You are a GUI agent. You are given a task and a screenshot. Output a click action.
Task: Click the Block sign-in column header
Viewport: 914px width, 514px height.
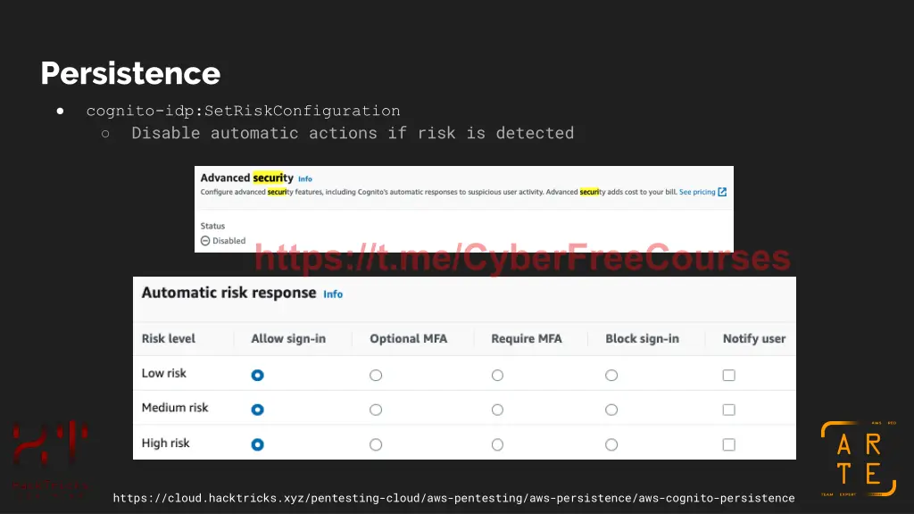click(642, 338)
